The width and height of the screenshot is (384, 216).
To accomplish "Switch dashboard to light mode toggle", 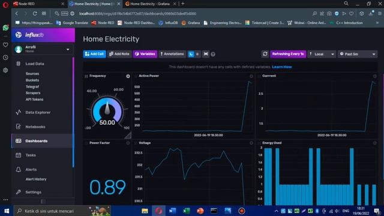I will pos(197,54).
